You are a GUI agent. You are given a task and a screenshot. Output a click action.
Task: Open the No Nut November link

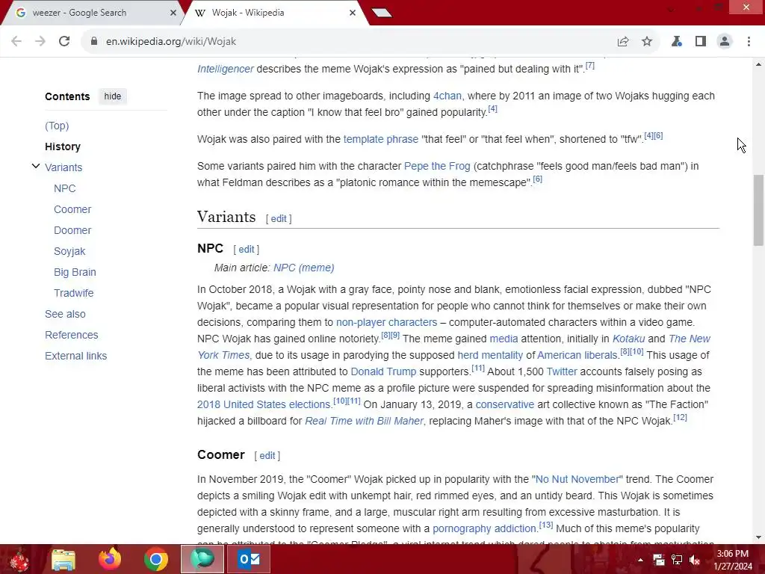tap(577, 479)
